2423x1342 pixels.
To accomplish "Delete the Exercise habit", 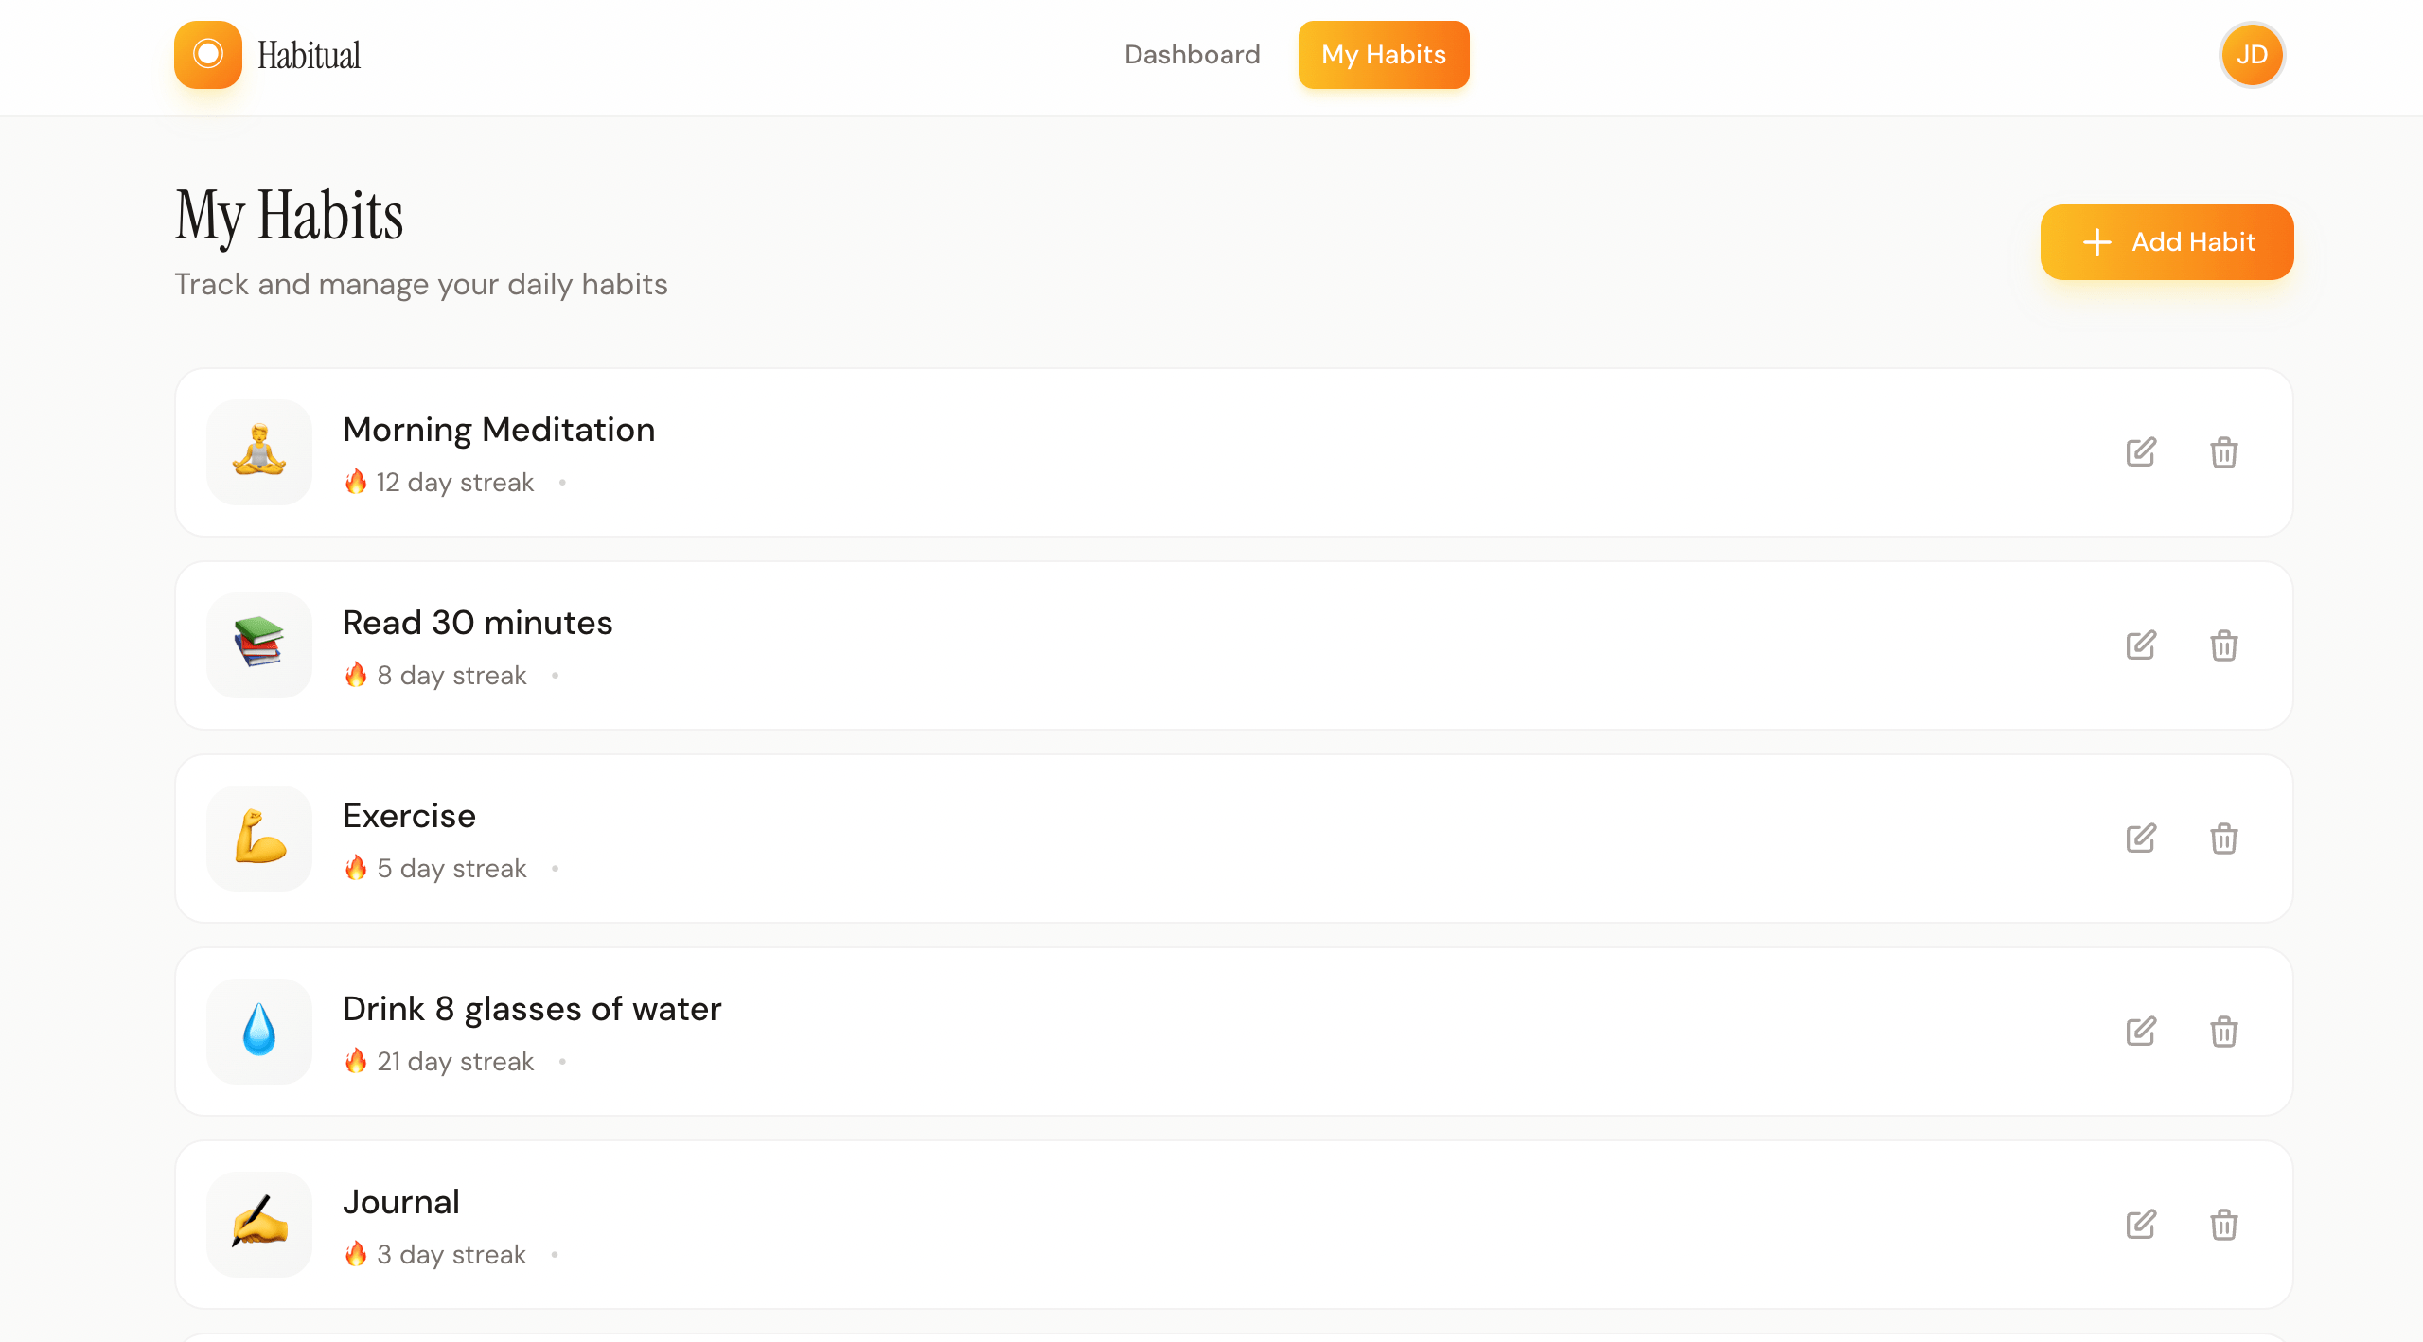I will [2225, 839].
